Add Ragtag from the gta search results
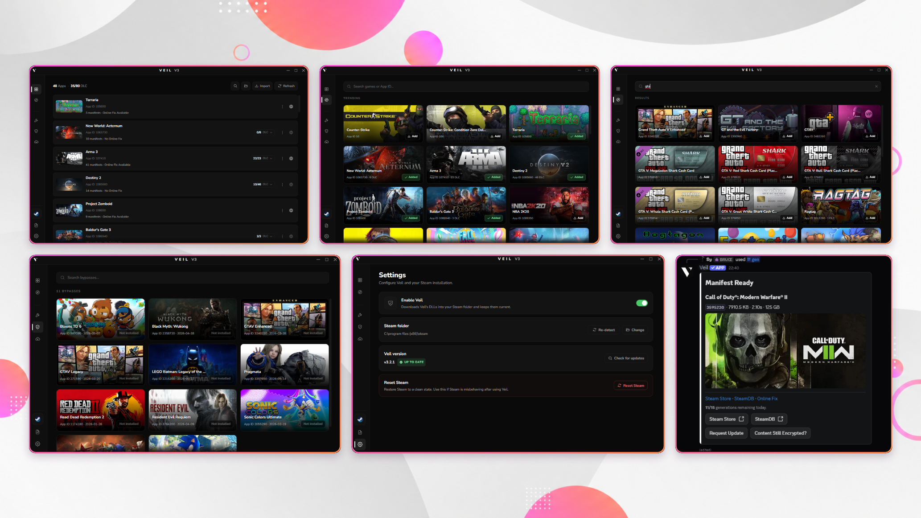Image resolution: width=921 pixels, height=518 pixels. (870, 218)
